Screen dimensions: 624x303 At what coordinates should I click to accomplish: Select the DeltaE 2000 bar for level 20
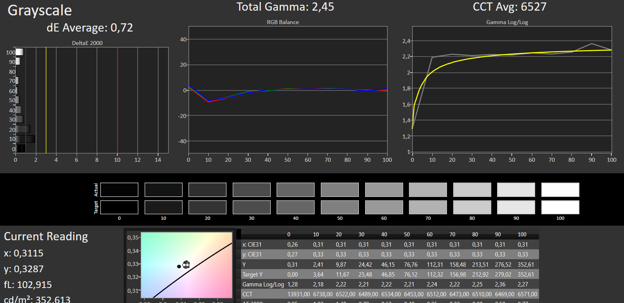pyautogui.click(x=23, y=129)
